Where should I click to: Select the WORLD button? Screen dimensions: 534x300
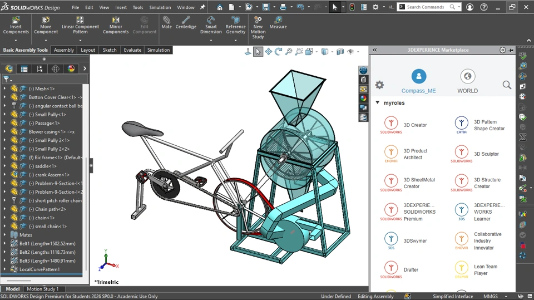[x=468, y=81]
